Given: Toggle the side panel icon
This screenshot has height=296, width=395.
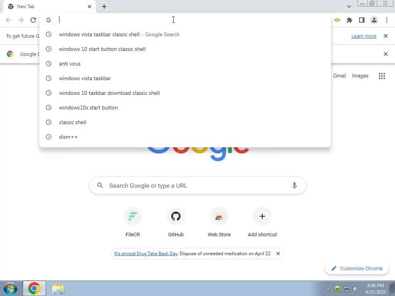Looking at the screenshot, I should tap(362, 20).
